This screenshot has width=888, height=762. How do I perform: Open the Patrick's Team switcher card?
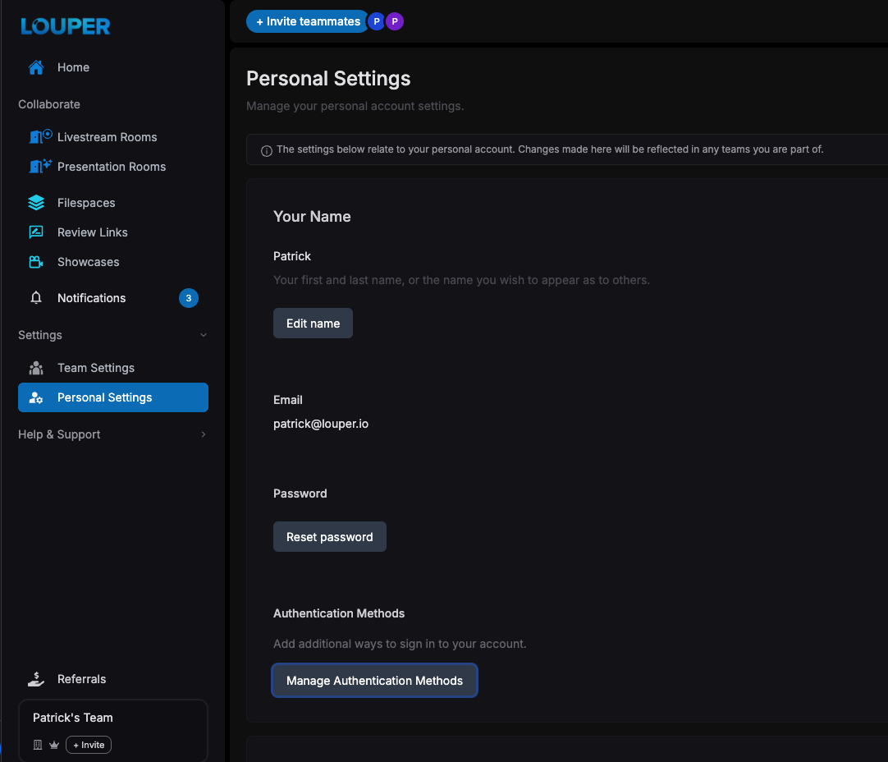coord(113,730)
